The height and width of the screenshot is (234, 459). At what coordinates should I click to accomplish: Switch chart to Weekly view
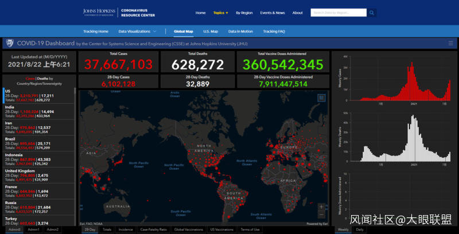(343, 229)
